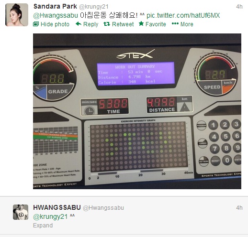Viewport: 248px width, 237px height.
Task: Open HWANGSSABU's profile avatar
Action: 21,212
